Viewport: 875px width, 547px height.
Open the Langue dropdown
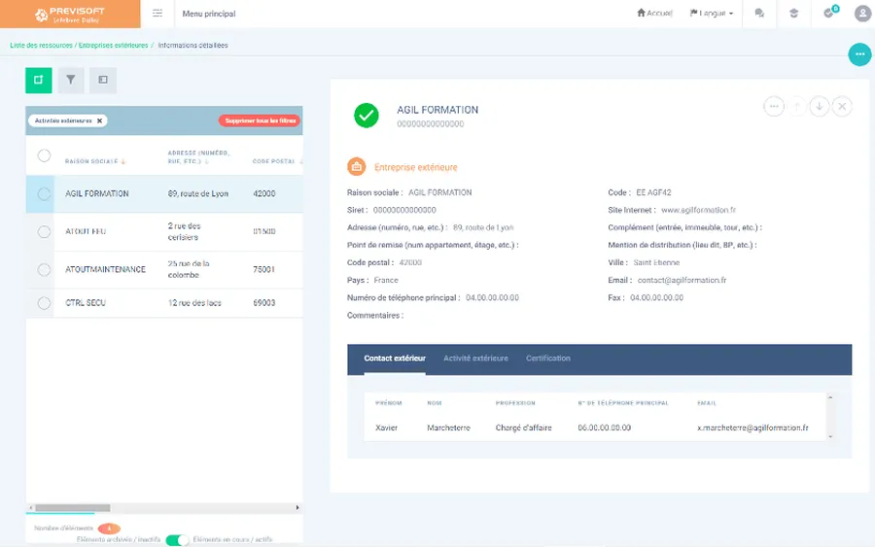pos(712,14)
